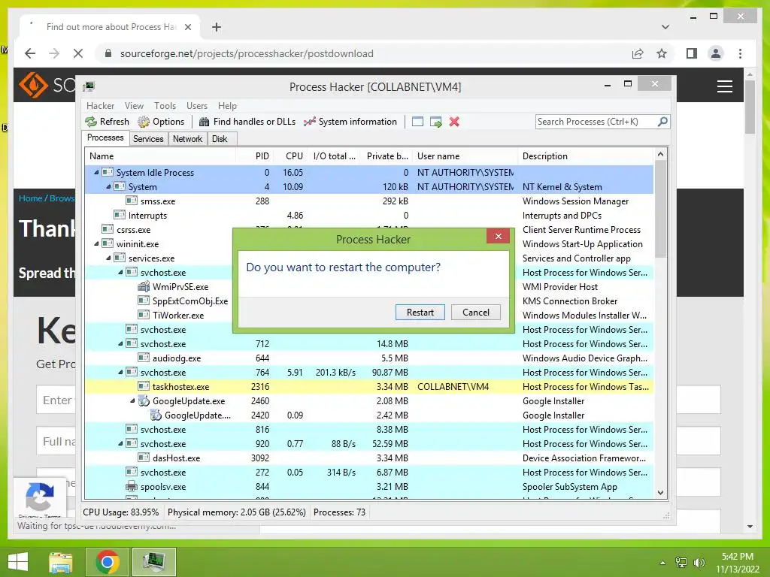Click the spoolsv.exe printer icon
The image size is (770, 577).
131,487
